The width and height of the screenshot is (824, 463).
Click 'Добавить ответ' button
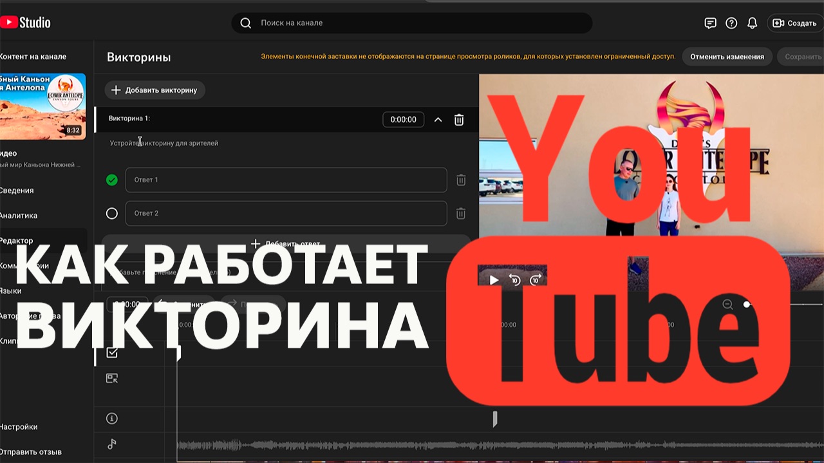point(286,244)
